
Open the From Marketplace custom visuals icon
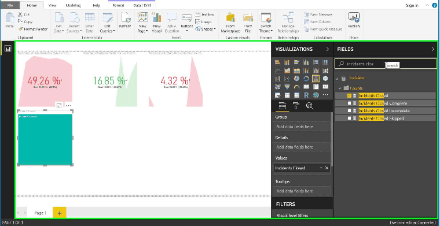230,17
